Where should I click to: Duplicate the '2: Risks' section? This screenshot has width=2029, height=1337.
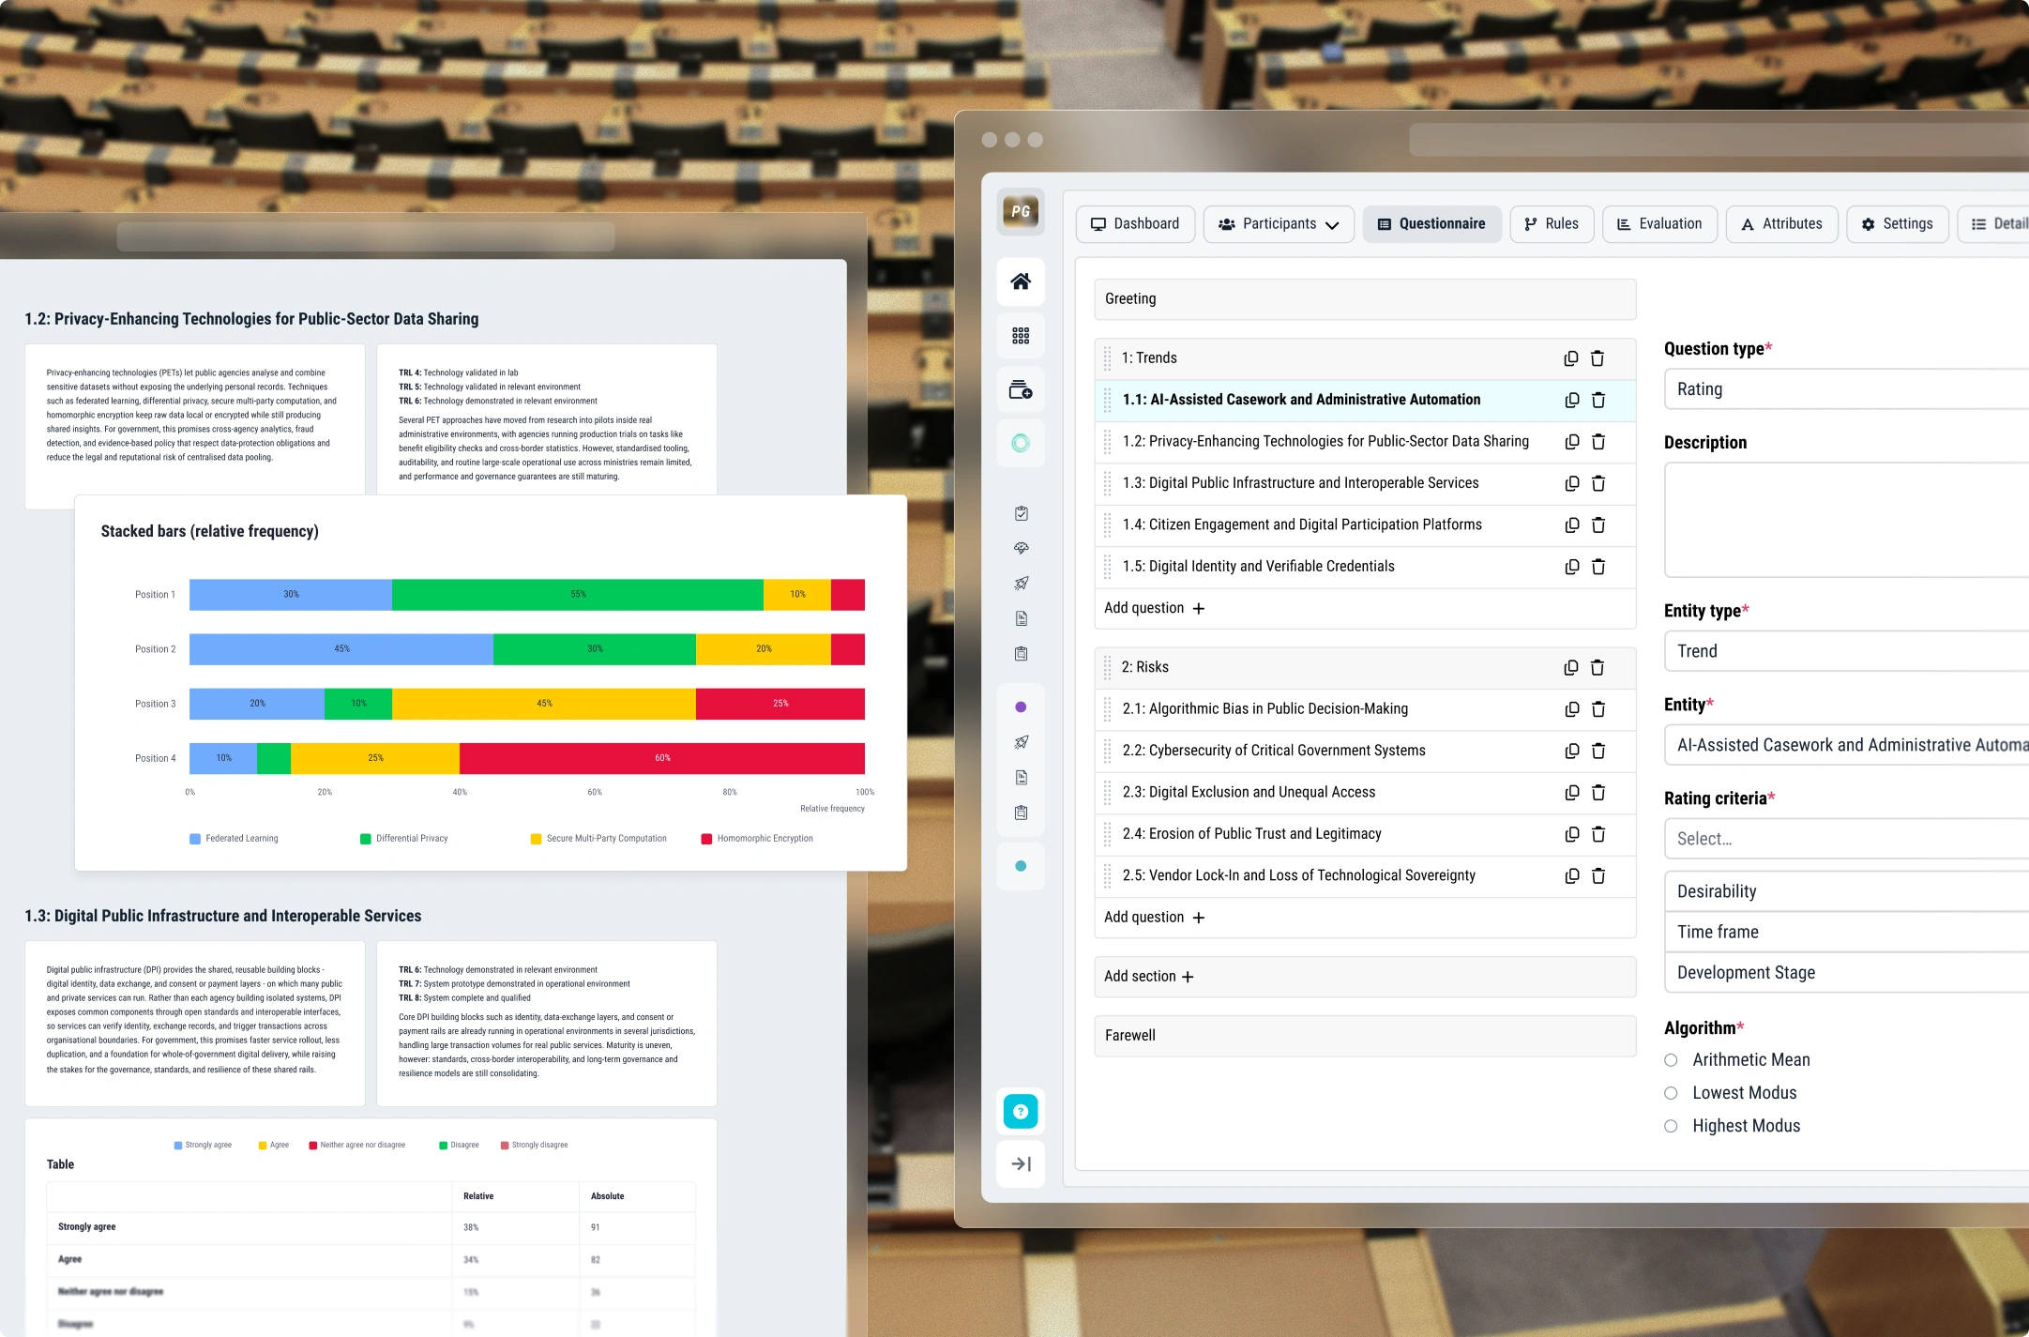pyautogui.click(x=1571, y=667)
